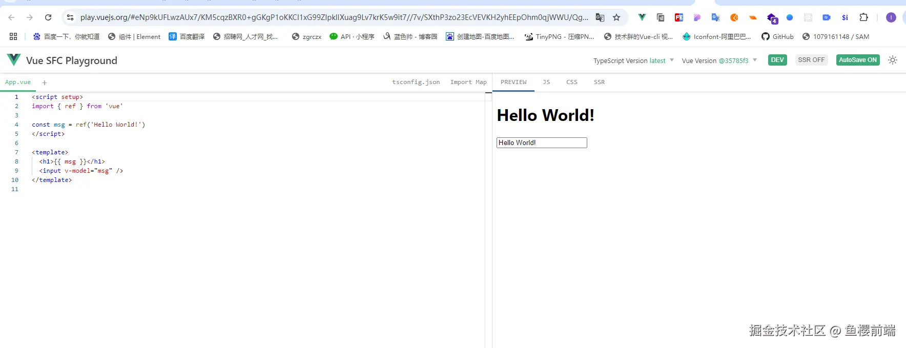Add a new file with the plus icon

pos(45,83)
